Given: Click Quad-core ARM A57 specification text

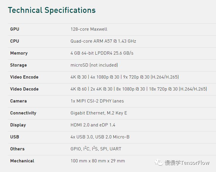Looking at the screenshot, I should click(x=103, y=41).
